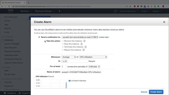Open Bundle Tasks in sidebar

coord(10,74)
